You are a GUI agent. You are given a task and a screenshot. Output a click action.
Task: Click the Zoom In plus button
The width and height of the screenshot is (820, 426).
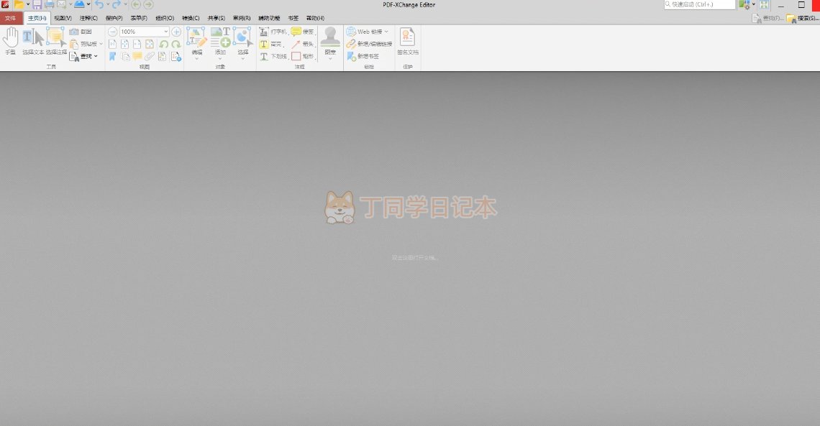tap(176, 32)
